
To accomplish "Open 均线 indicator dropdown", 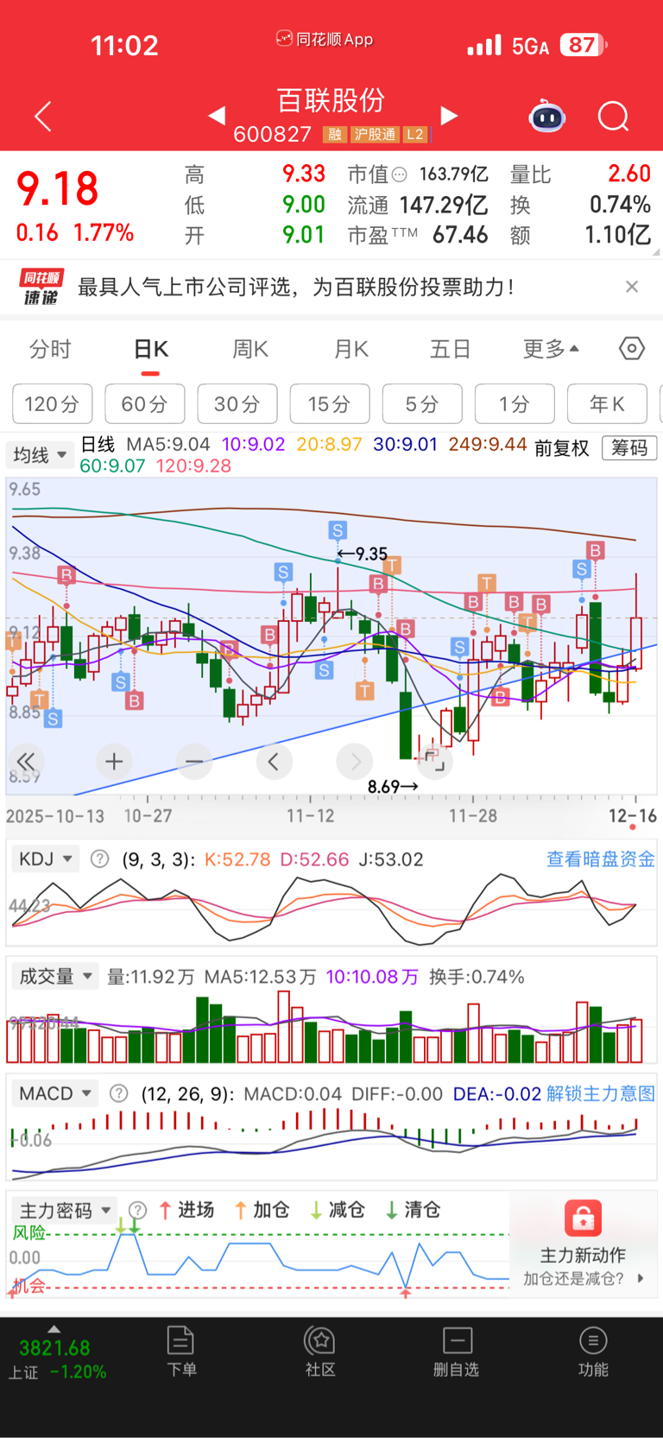I will 40,454.
